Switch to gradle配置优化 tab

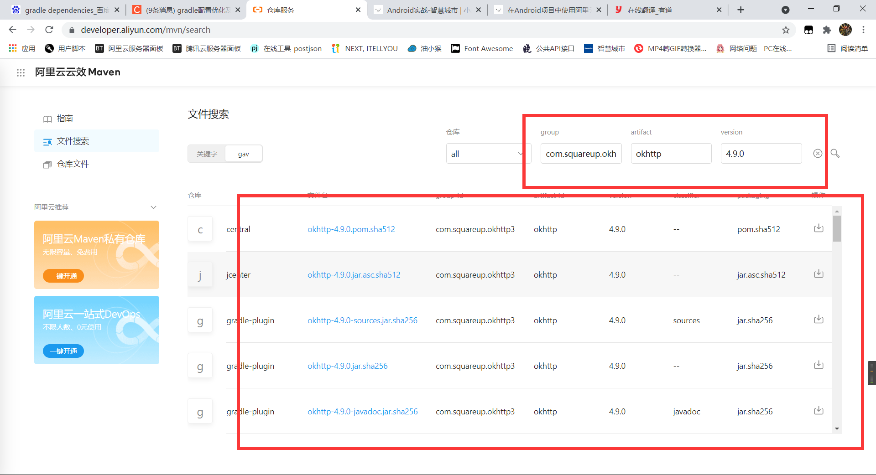pos(186,10)
